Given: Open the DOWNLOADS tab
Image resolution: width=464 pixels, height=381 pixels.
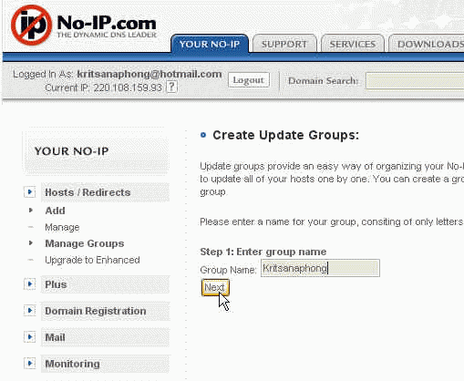Looking at the screenshot, I should [x=427, y=44].
